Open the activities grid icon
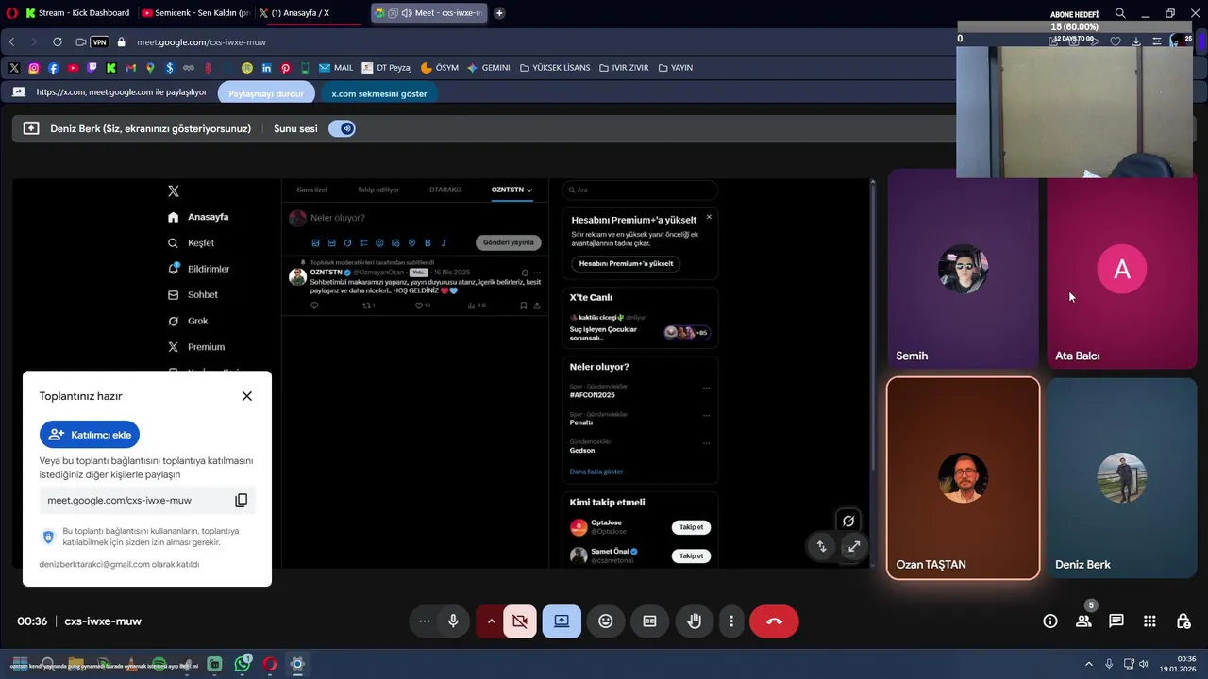Image resolution: width=1208 pixels, height=679 pixels. click(x=1149, y=621)
